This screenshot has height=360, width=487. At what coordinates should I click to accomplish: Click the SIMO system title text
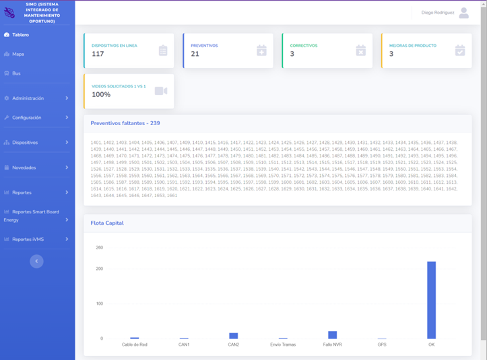tap(42, 13)
